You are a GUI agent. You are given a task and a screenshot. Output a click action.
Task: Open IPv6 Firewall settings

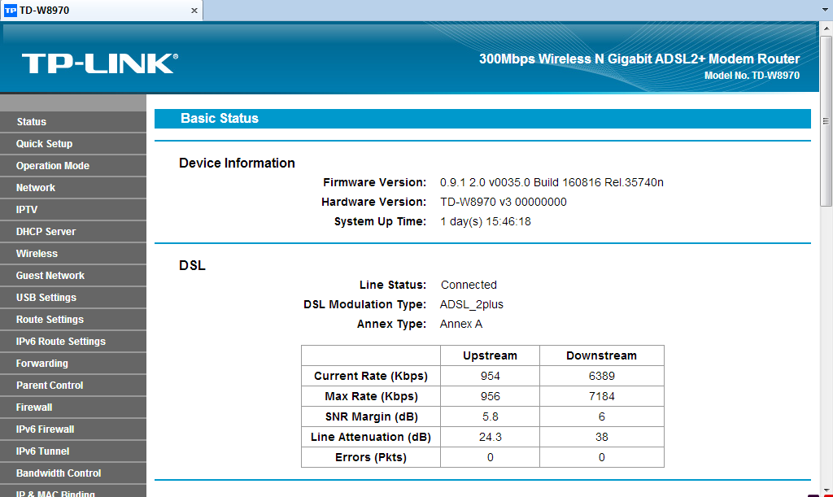(72, 429)
